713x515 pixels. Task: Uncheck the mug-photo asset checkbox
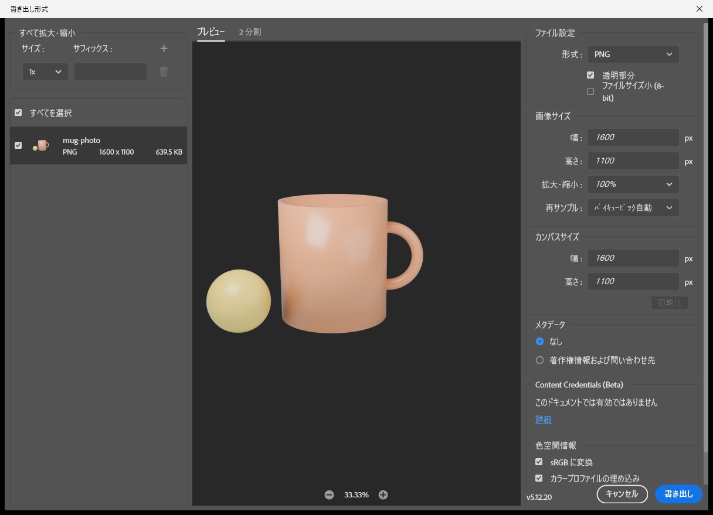pos(18,145)
